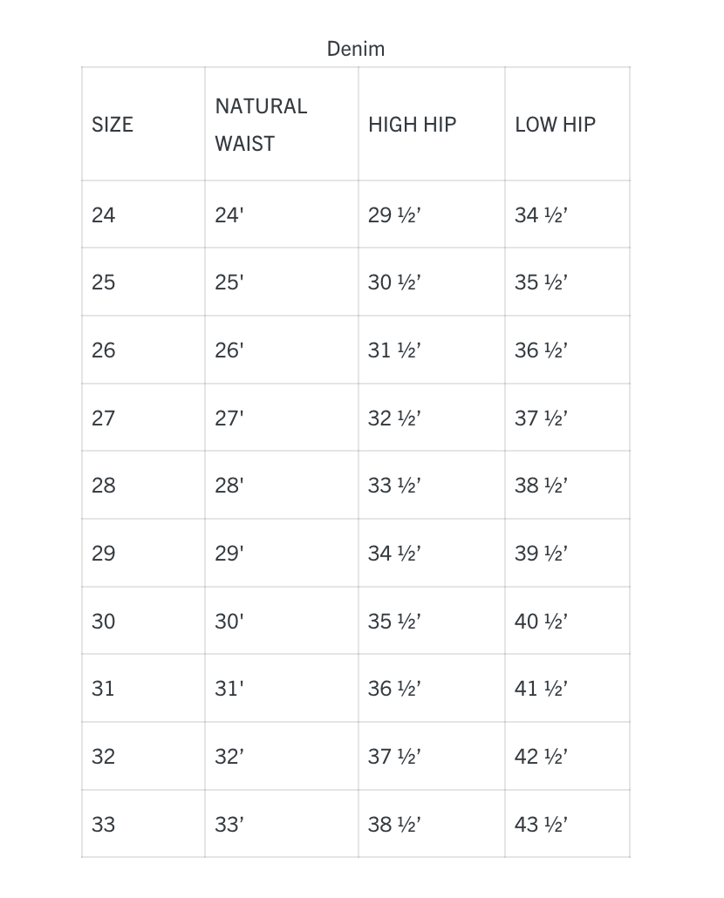Click the NATURAL WAIST column header
Image resolution: width=724 pixels, height=898 pixels.
[261, 125]
